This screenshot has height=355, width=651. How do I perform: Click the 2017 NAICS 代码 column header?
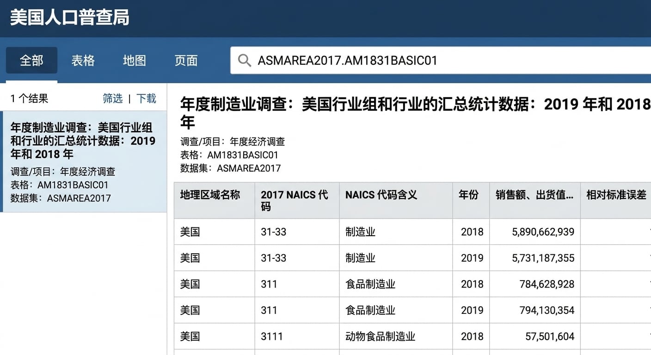point(297,200)
